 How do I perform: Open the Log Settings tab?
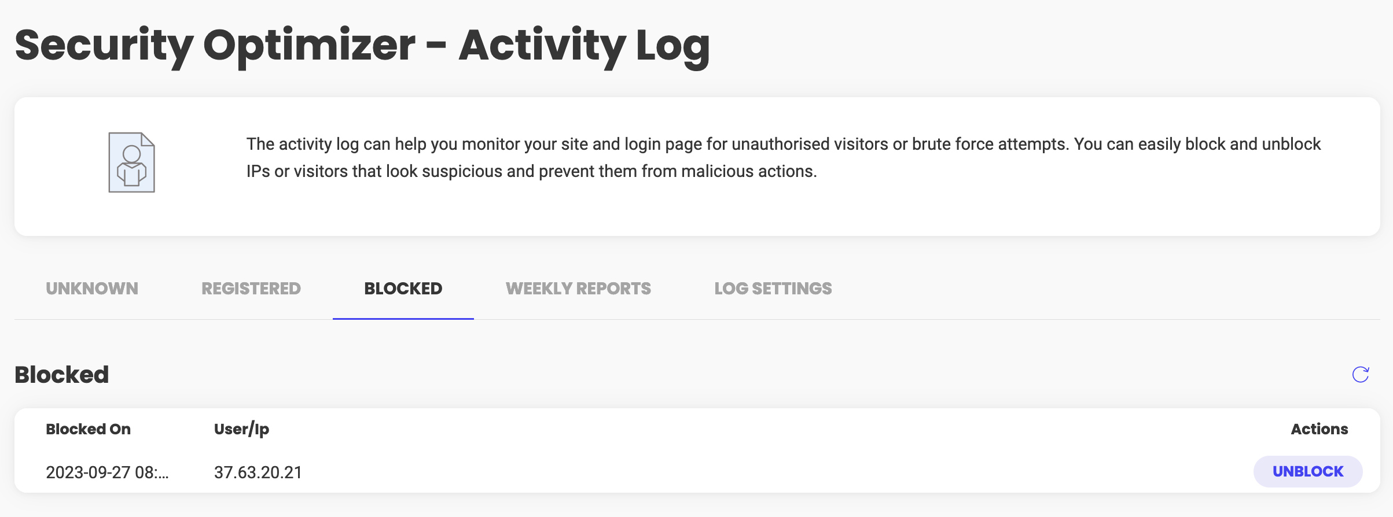point(773,289)
